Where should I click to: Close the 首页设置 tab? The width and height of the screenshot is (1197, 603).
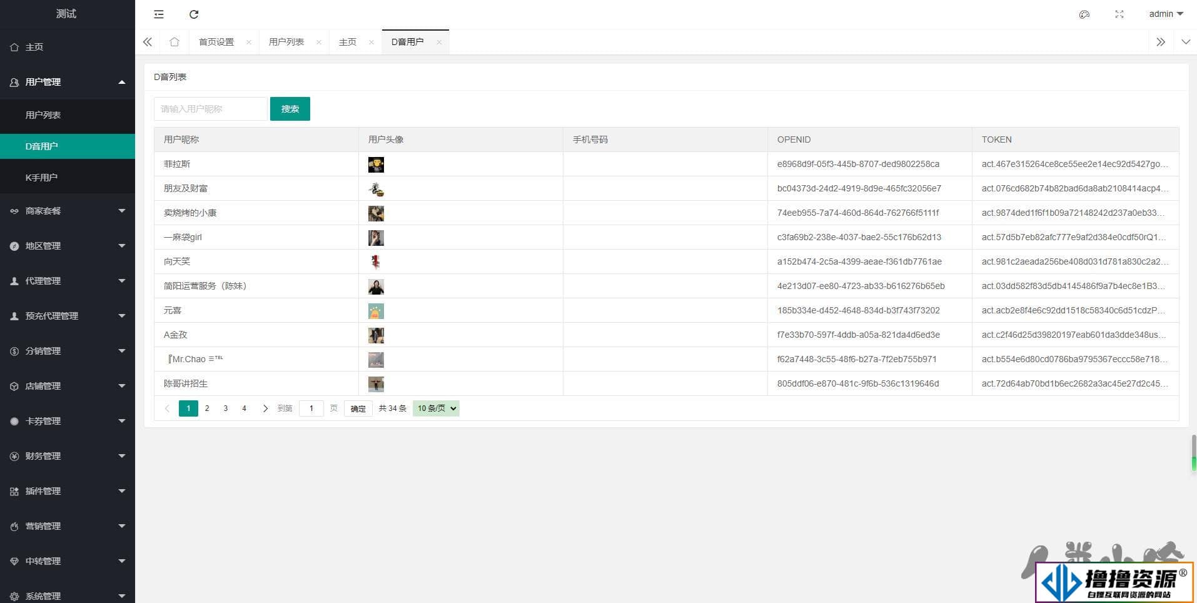249,42
